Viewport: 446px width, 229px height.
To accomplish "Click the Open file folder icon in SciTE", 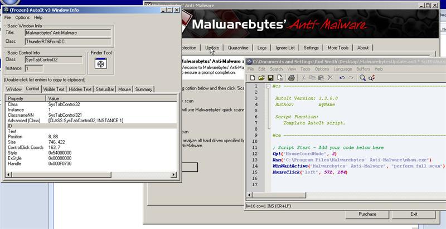I will pos(261,78).
